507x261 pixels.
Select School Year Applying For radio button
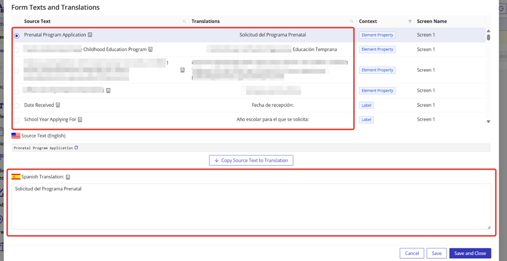click(x=17, y=120)
